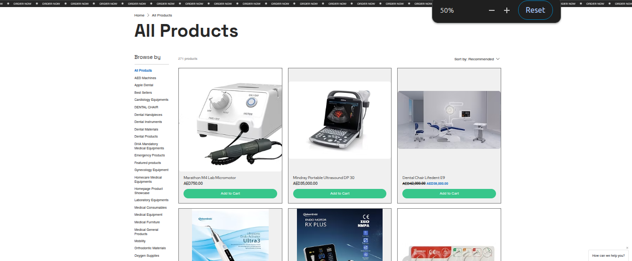Open the Mindray ultrasound product image
632x261 pixels.
pyautogui.click(x=340, y=120)
